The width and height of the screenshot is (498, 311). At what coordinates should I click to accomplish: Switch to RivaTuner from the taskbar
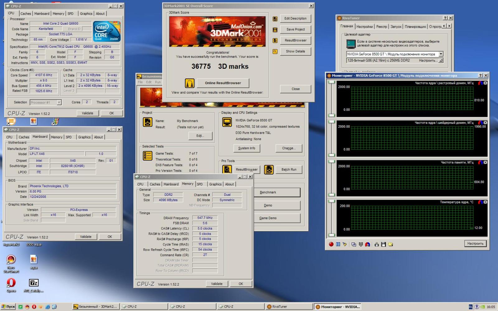[289, 307]
